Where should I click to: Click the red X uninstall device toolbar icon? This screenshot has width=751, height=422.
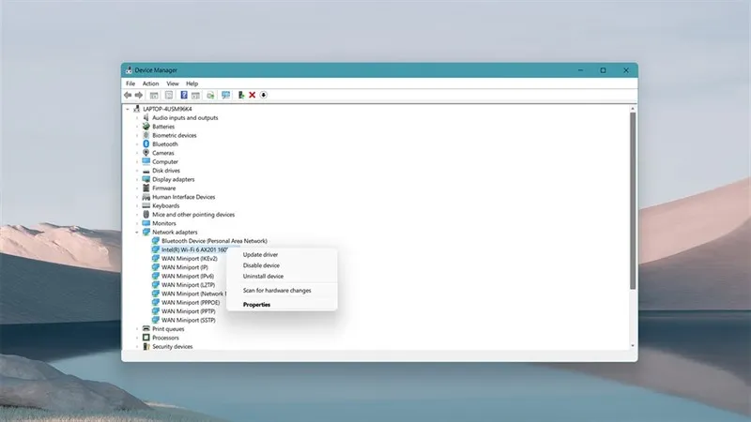pos(252,95)
